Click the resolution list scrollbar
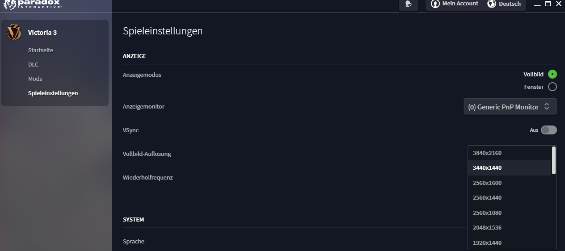Screen dimensions: 565x251 (x=554, y=160)
